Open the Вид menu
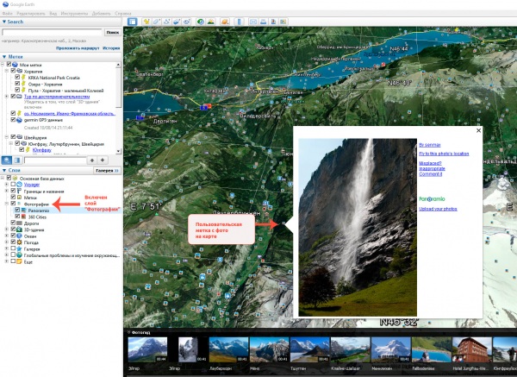The height and width of the screenshot is (377, 517). point(53,14)
